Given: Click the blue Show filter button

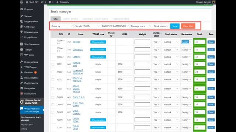Looking at the screenshot, I should [175, 26].
